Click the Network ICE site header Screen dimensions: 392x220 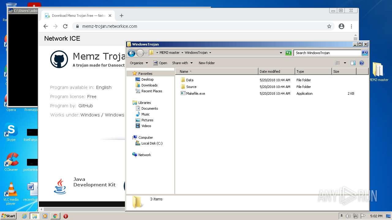(x=62, y=38)
